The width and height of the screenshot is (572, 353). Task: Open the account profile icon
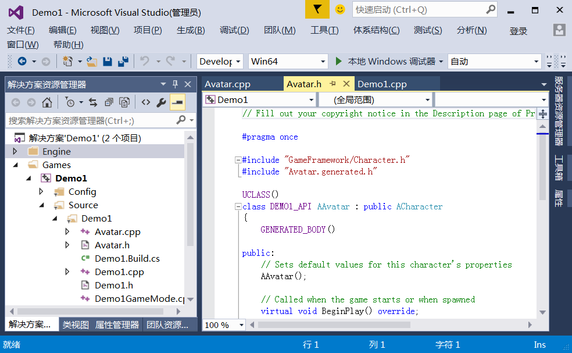(x=559, y=30)
